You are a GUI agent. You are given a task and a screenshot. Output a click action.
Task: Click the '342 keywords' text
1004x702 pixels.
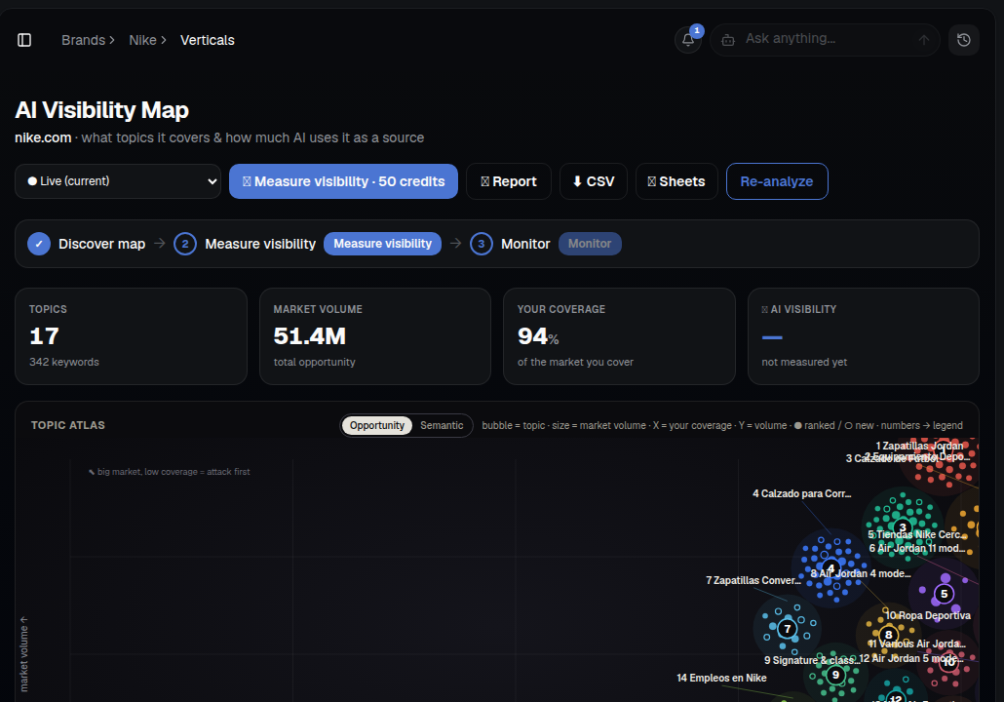tap(64, 362)
